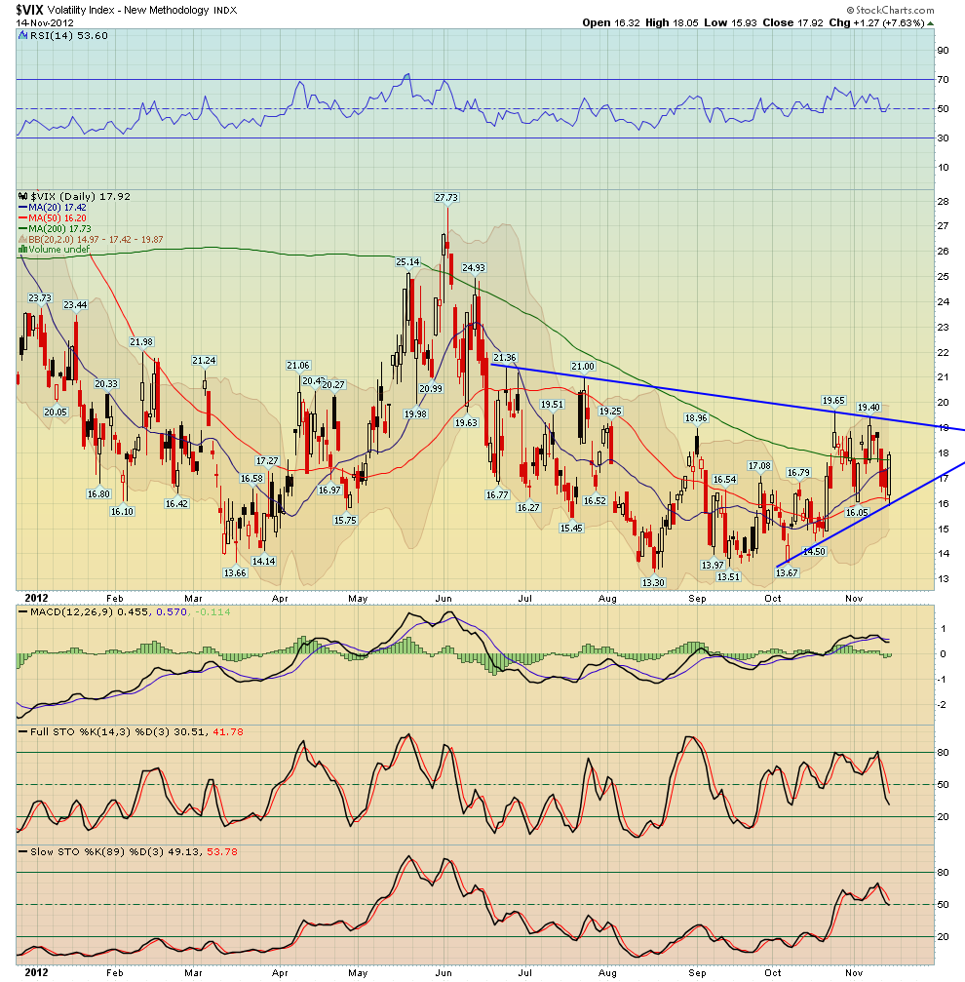Open the StockCharts.com copyright link
Screen dimensions: 965x982
click(x=915, y=9)
